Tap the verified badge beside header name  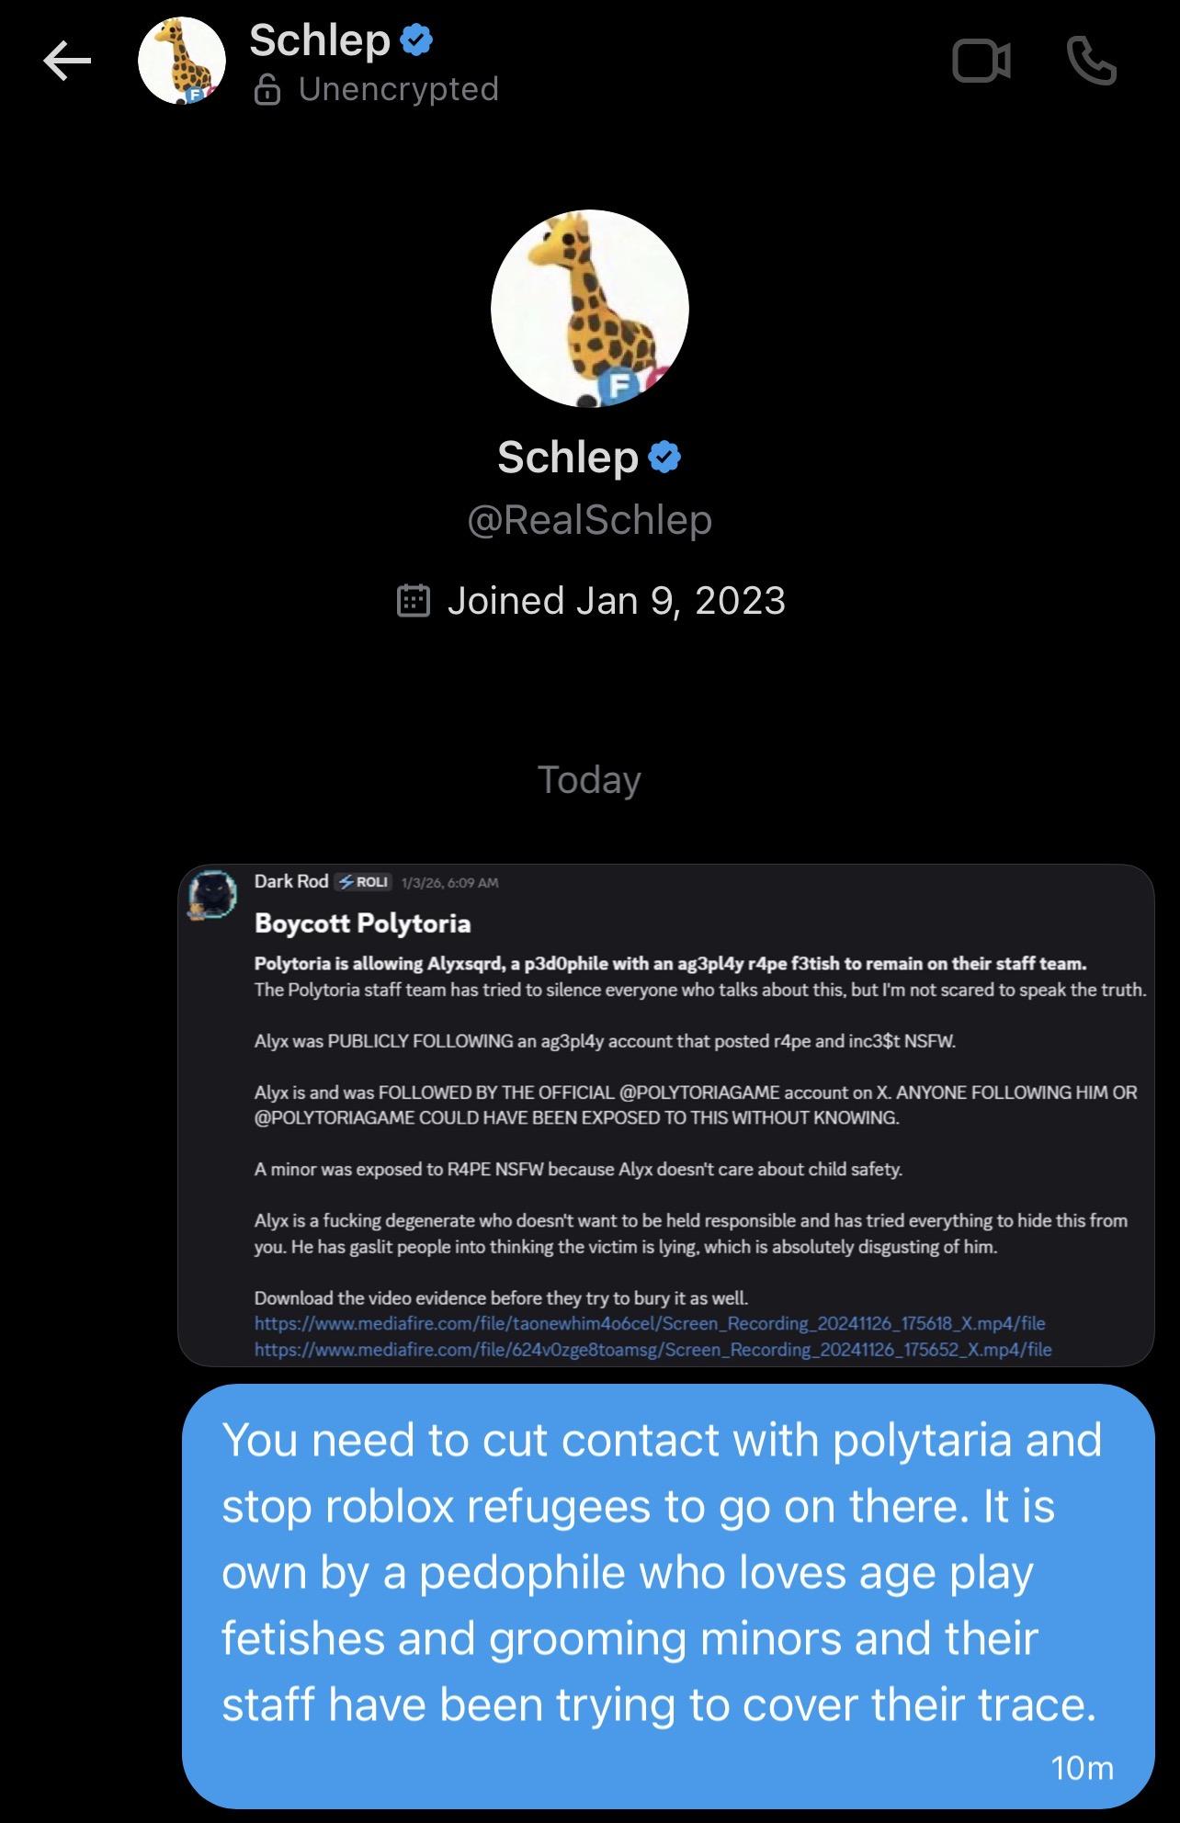coord(417,40)
